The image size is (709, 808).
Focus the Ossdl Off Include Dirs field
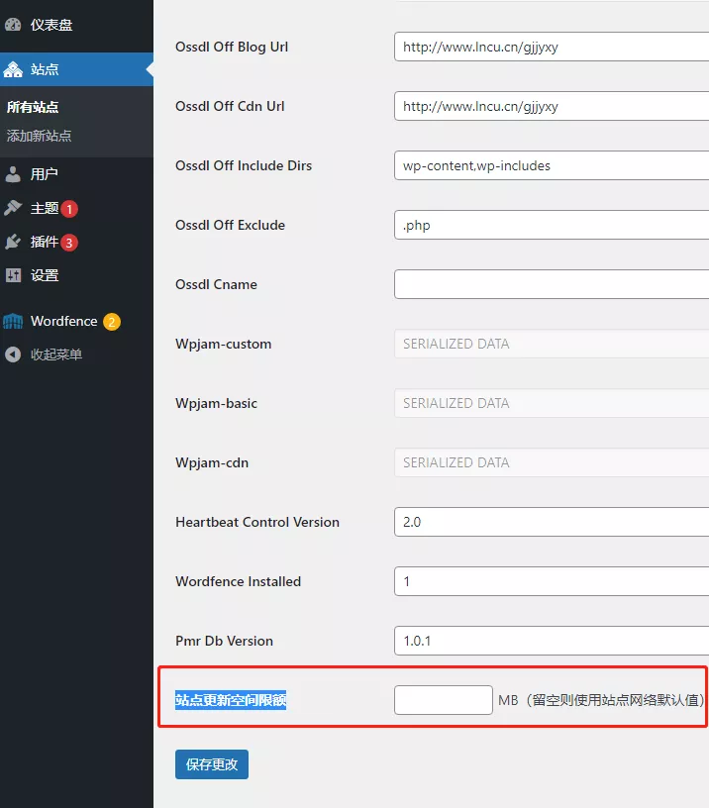[x=552, y=165]
